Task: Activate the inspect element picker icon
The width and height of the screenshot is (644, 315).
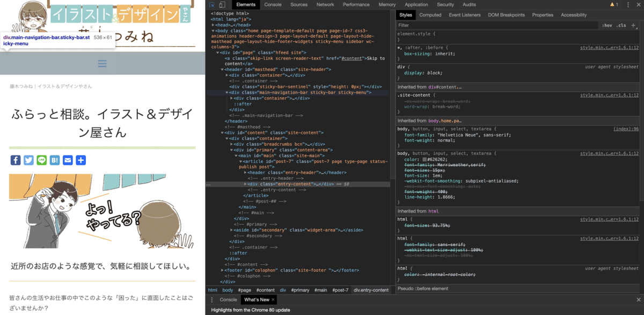Action: click(x=212, y=5)
